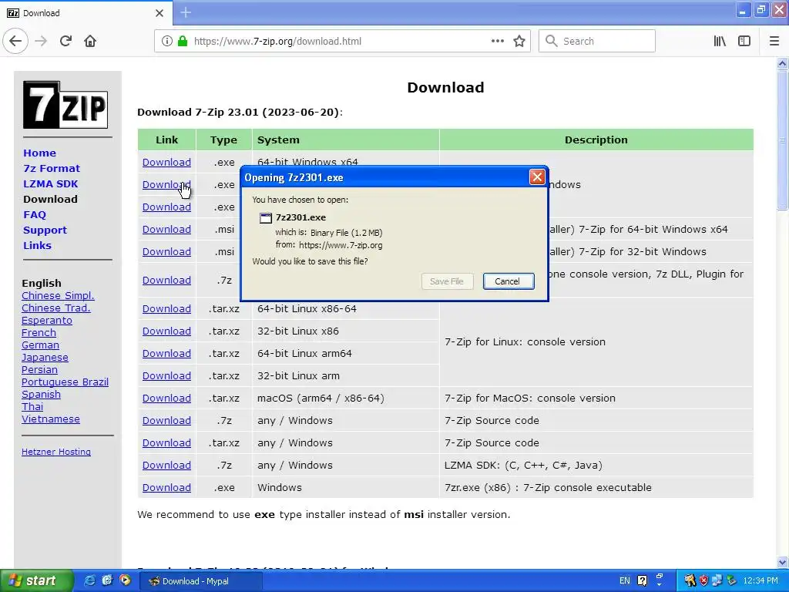789x592 pixels.
Task: Download the 64-bit Windows x64 .exe
Action: [166, 163]
